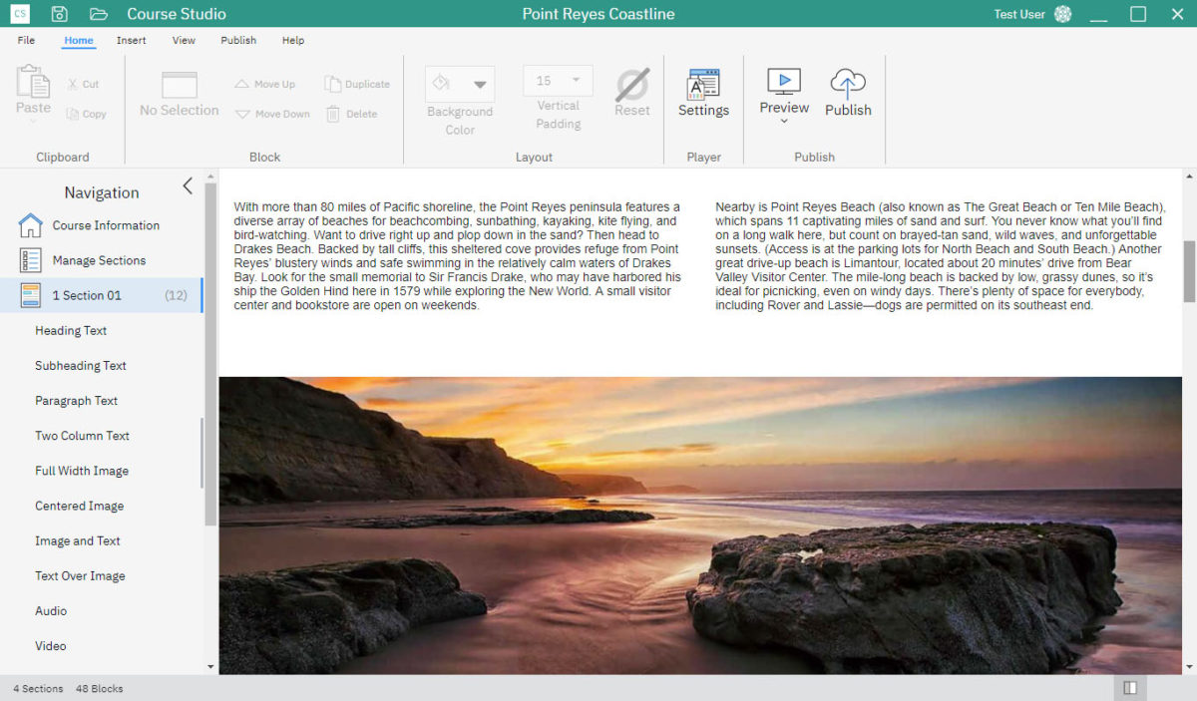This screenshot has width=1197, height=701.
Task: Click the Reset layout icon
Action: [x=631, y=86]
